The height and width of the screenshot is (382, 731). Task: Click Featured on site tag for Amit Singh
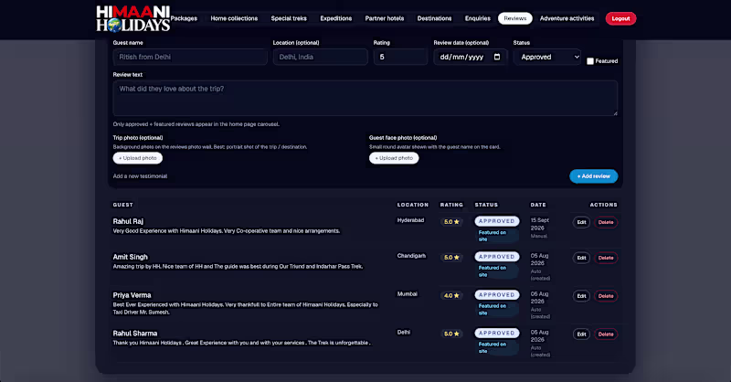click(496, 271)
